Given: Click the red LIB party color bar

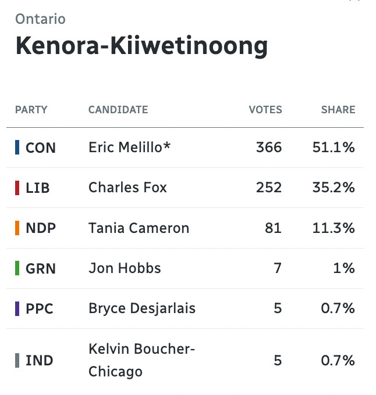Looking at the screenshot, I should pos(17,188).
